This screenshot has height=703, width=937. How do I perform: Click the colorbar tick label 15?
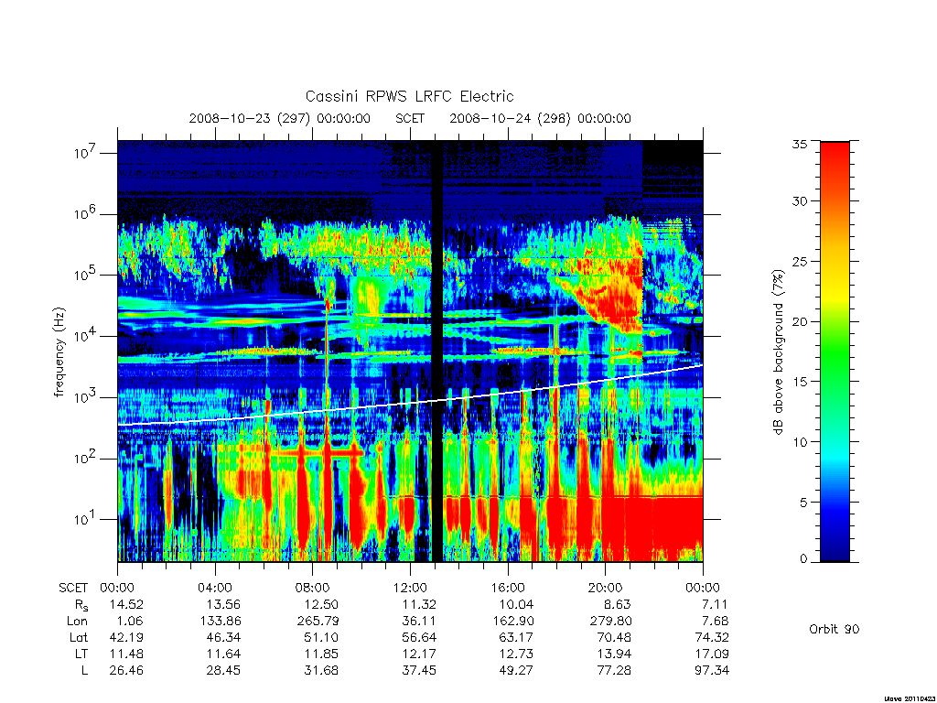(799, 382)
